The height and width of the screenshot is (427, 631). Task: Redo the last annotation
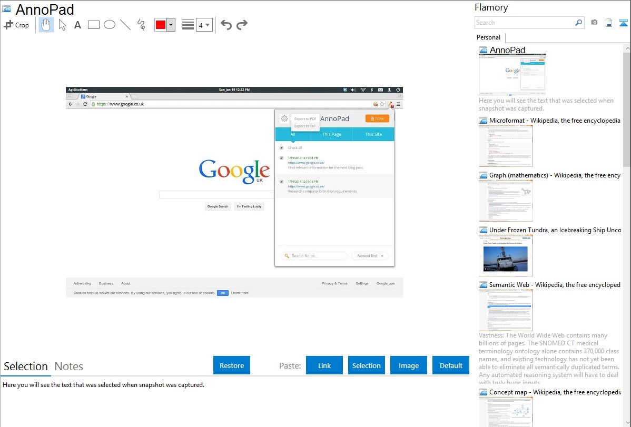point(242,25)
